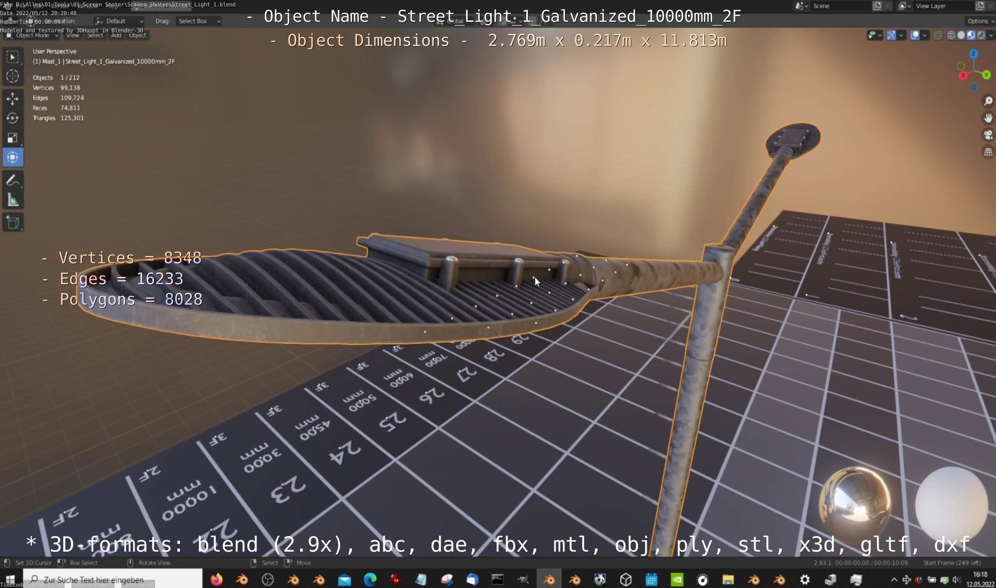
Task: Click the View Layer name field
Action: point(944,6)
